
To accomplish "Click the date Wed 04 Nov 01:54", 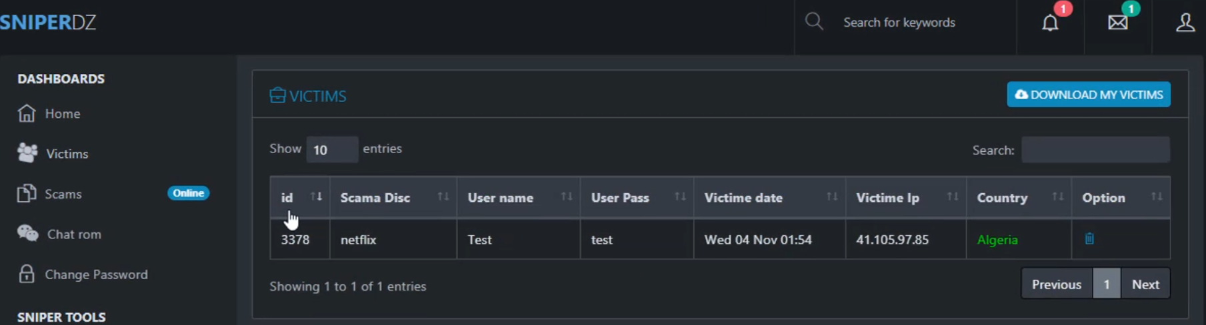I will click(x=758, y=240).
